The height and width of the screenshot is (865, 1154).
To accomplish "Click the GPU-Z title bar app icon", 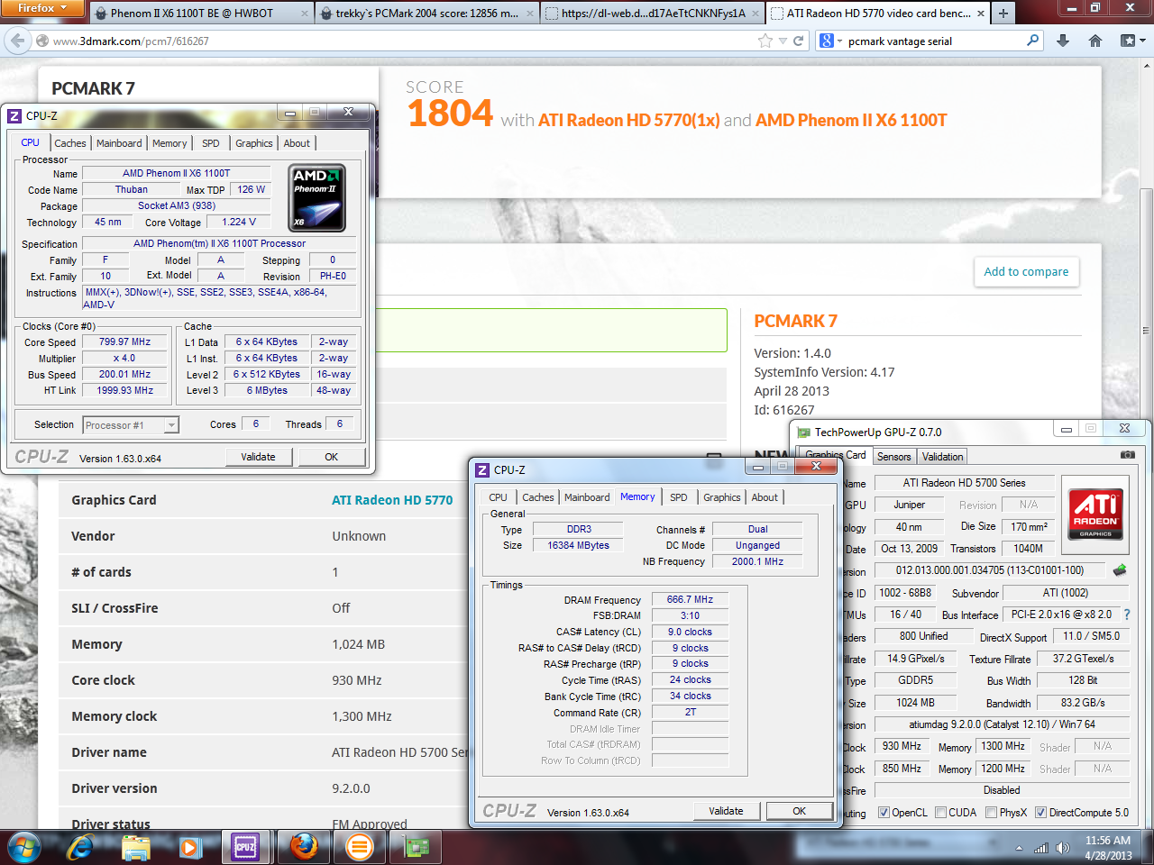I will (x=803, y=432).
